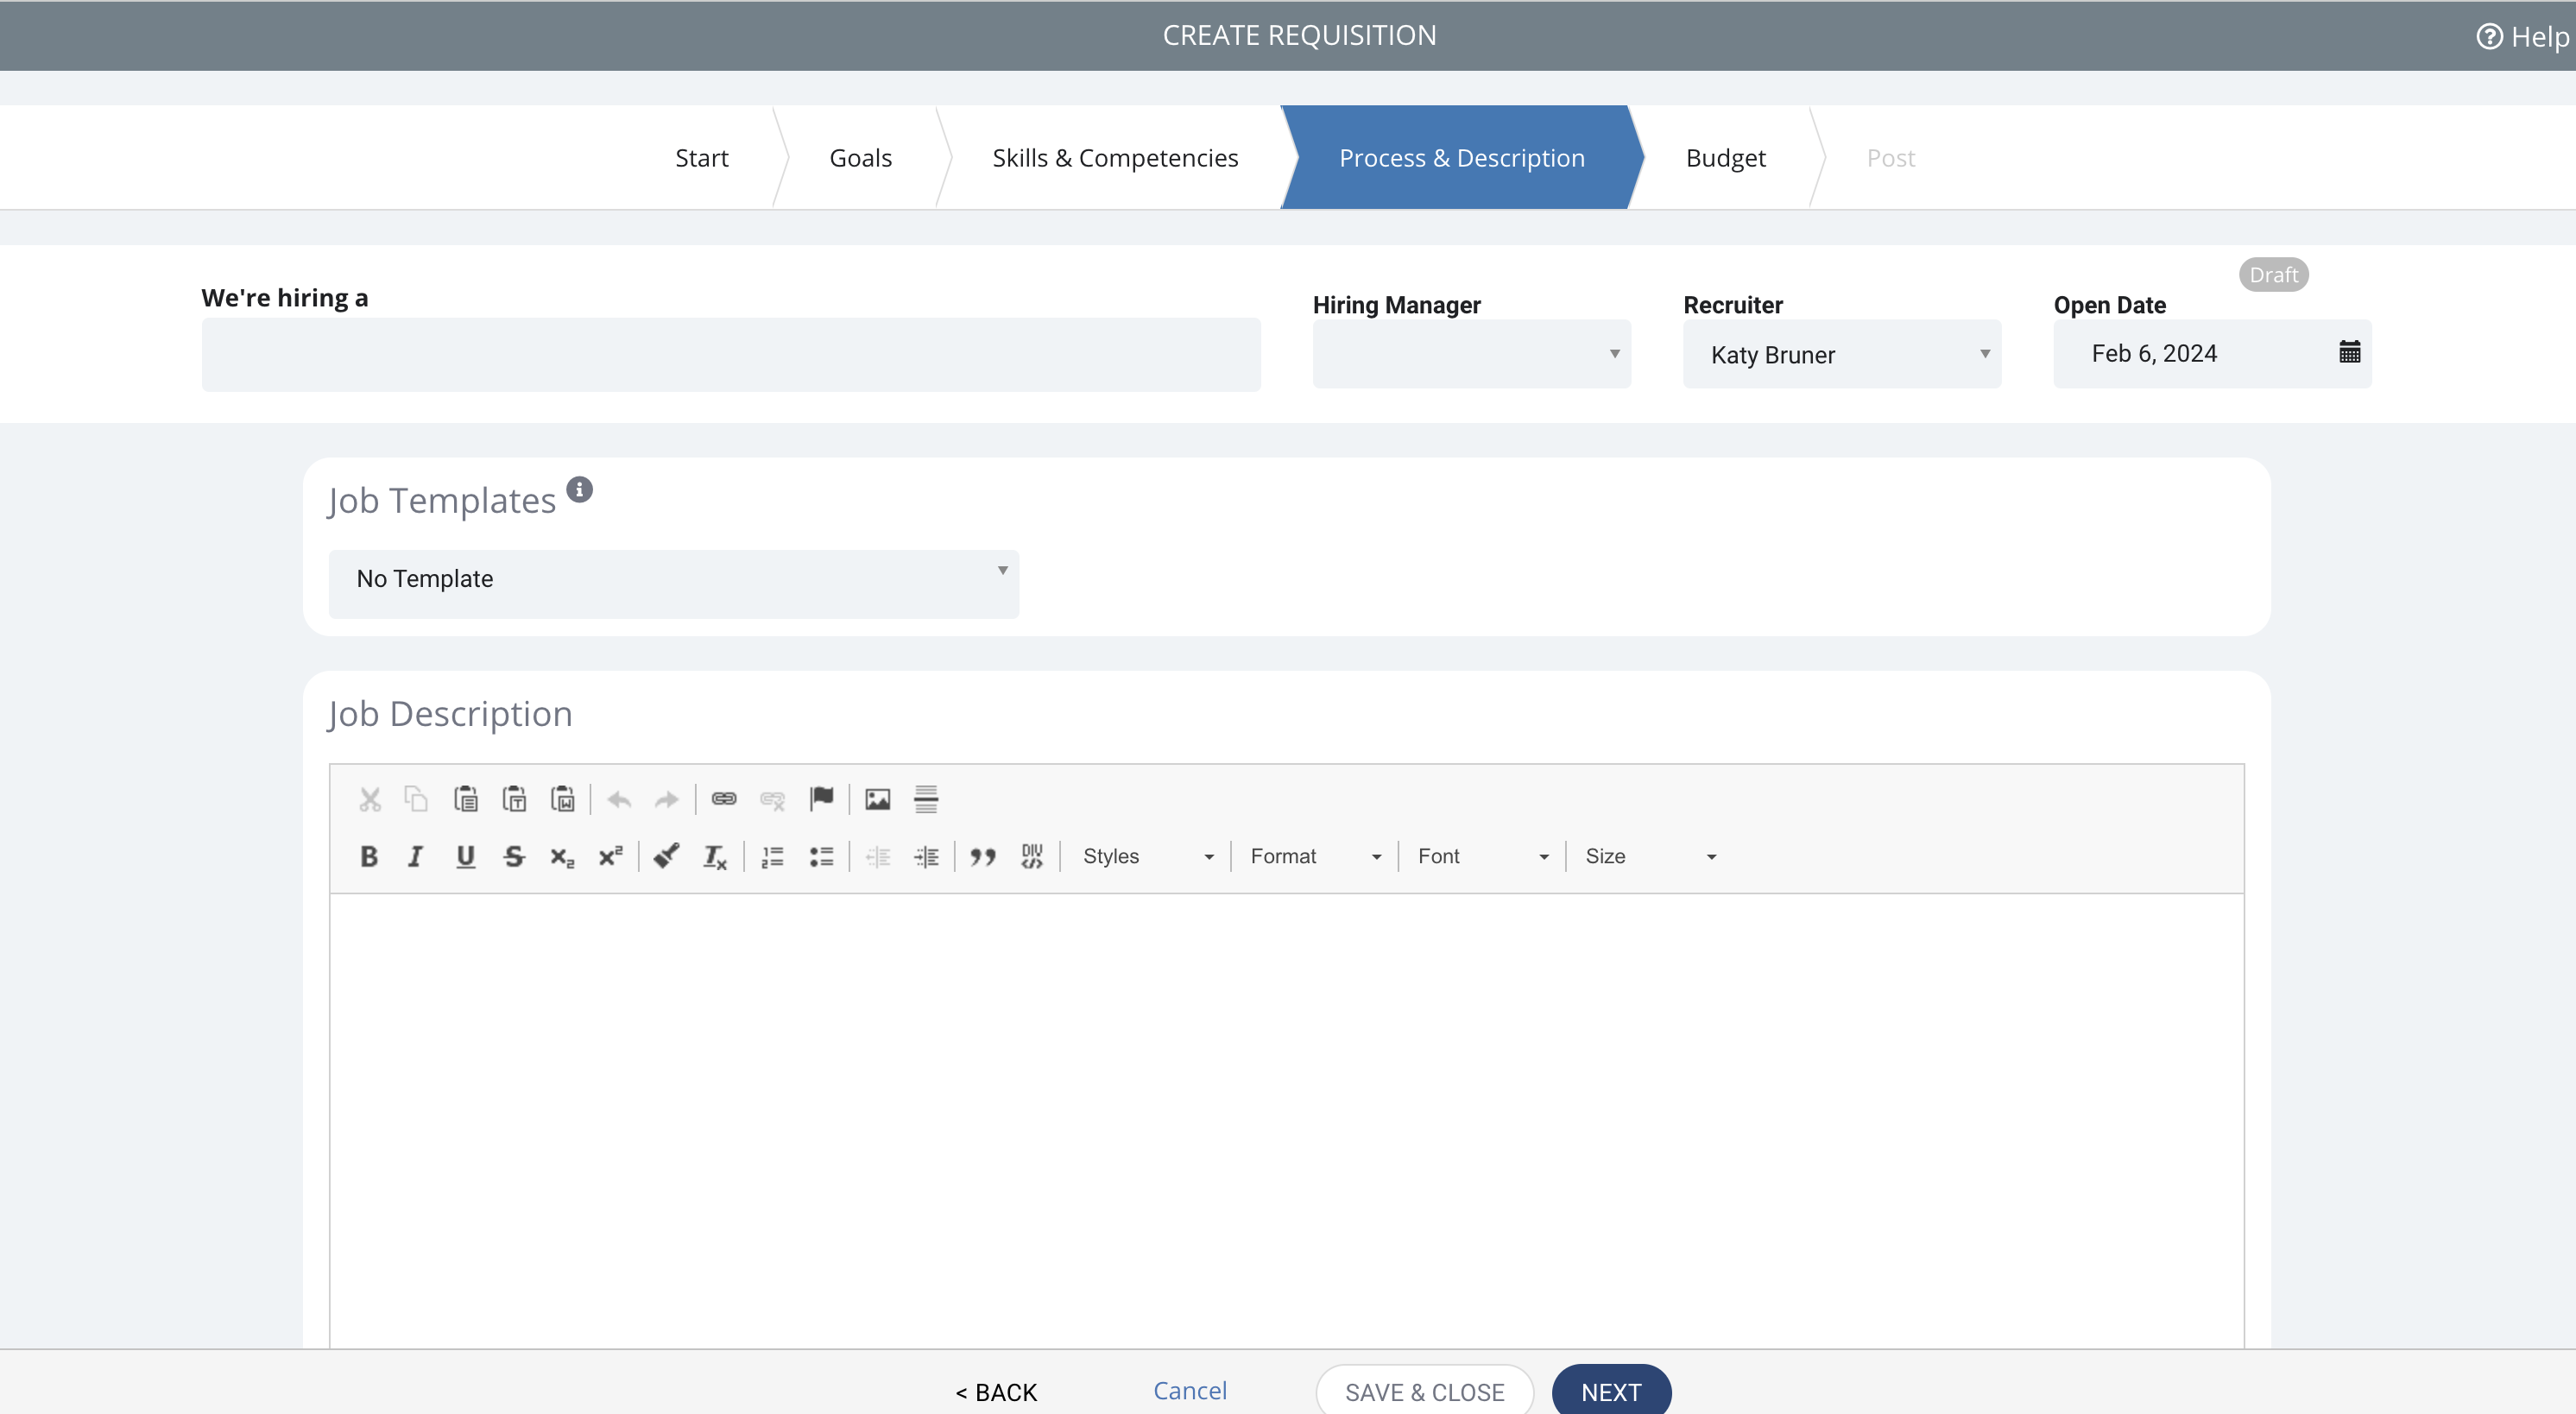Toggle Underline formatting
This screenshot has width=2576, height=1414.
click(x=465, y=857)
